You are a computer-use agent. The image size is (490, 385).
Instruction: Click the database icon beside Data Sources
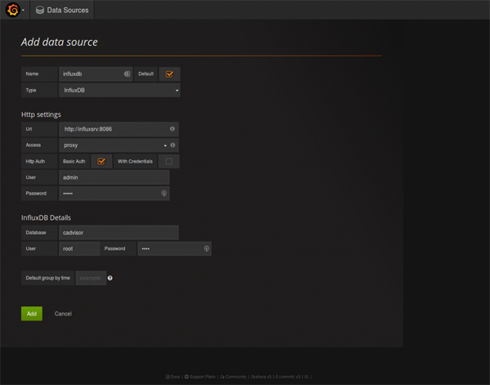pos(40,10)
